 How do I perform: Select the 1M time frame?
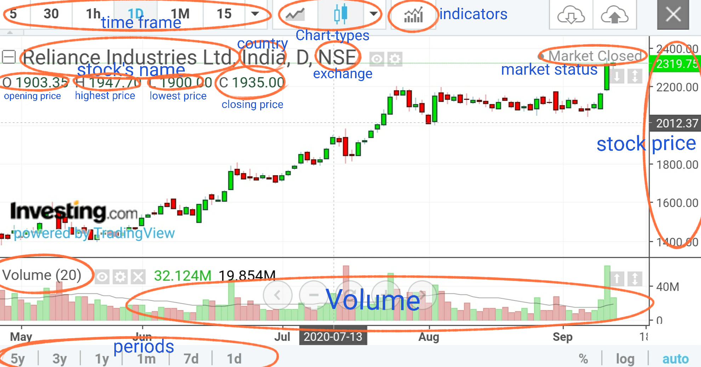pos(180,14)
